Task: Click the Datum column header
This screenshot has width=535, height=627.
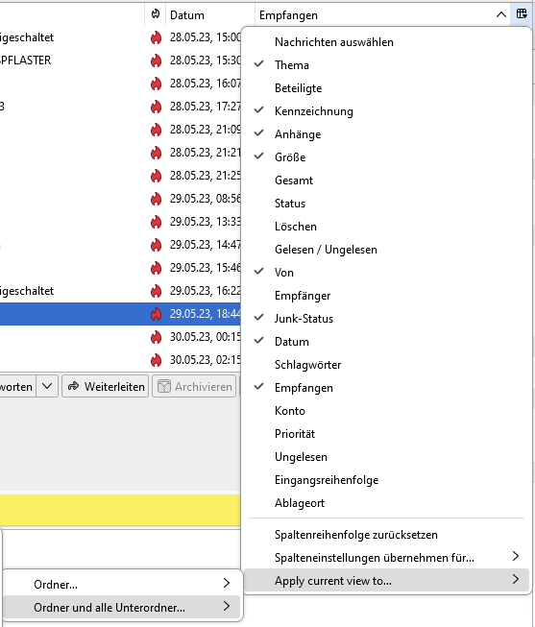Action: (210, 14)
